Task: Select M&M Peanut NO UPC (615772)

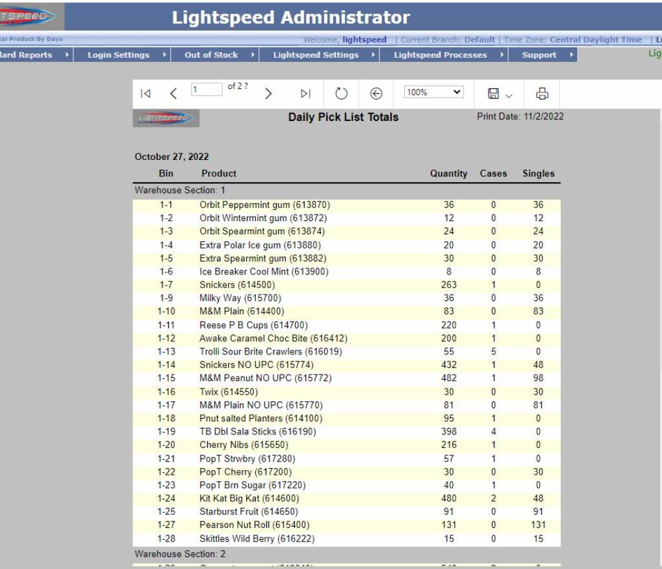Action: click(266, 378)
